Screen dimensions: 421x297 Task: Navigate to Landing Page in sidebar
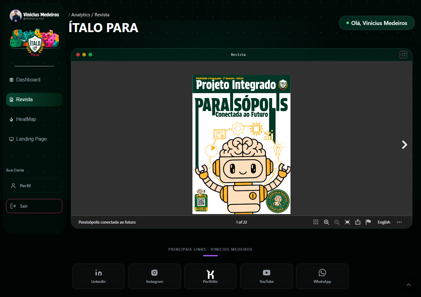pyautogui.click(x=31, y=139)
